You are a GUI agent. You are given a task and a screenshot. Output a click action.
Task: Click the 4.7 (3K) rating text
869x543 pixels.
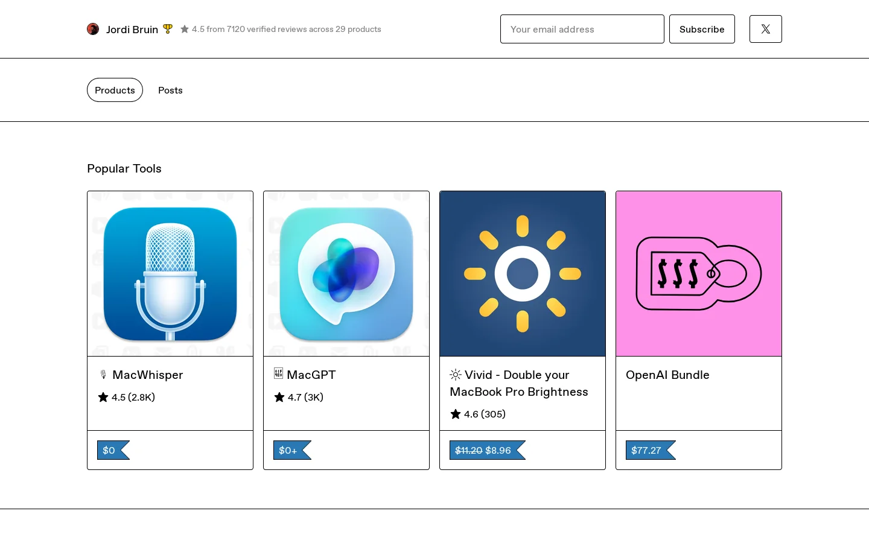[x=305, y=397]
